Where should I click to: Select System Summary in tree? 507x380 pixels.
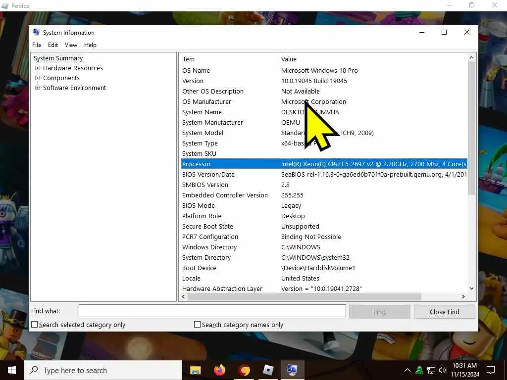(x=58, y=58)
